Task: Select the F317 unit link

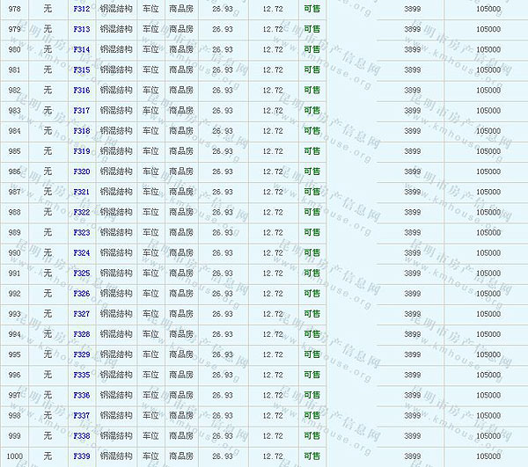Action: pyautogui.click(x=82, y=111)
